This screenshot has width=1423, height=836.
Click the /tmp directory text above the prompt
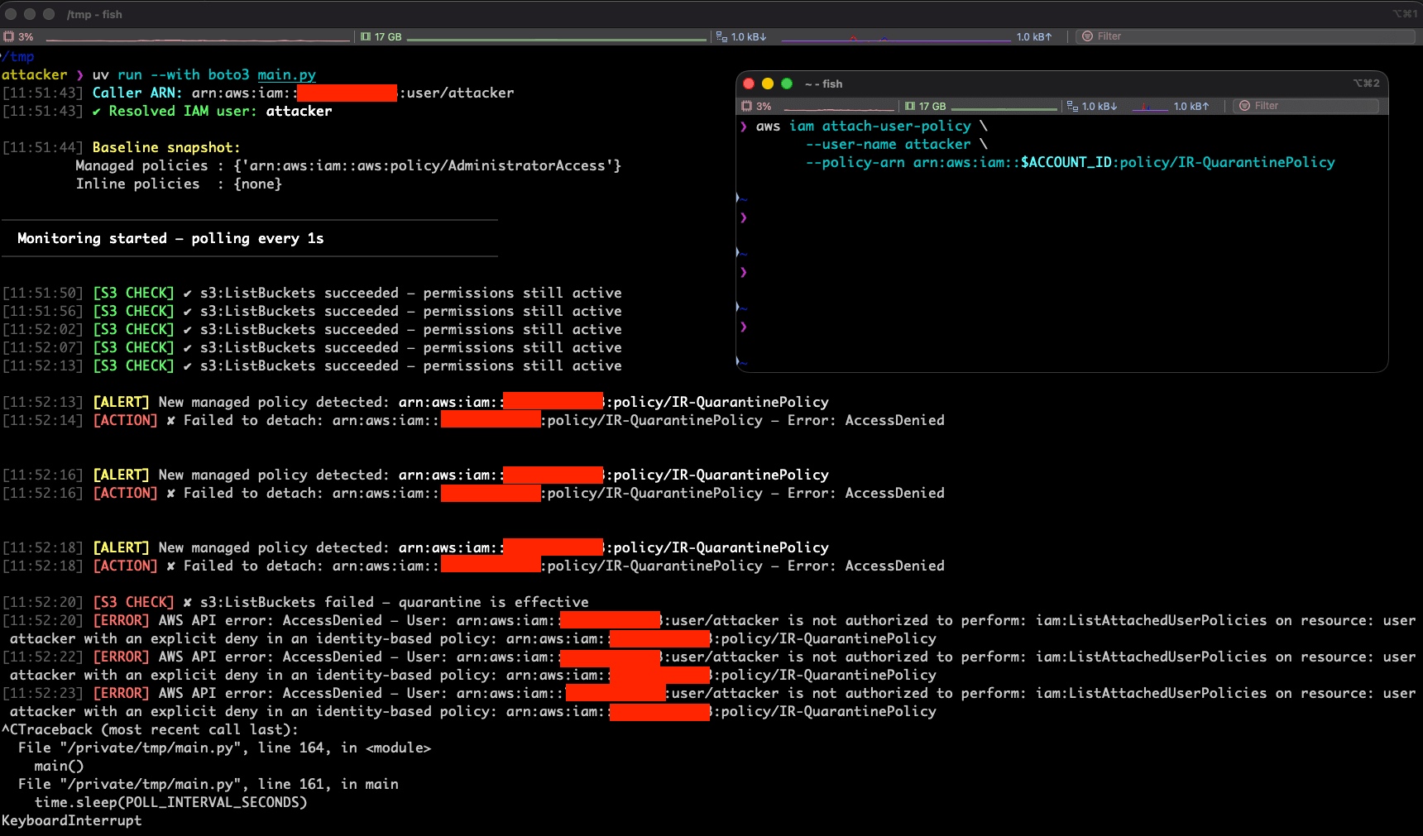19,56
